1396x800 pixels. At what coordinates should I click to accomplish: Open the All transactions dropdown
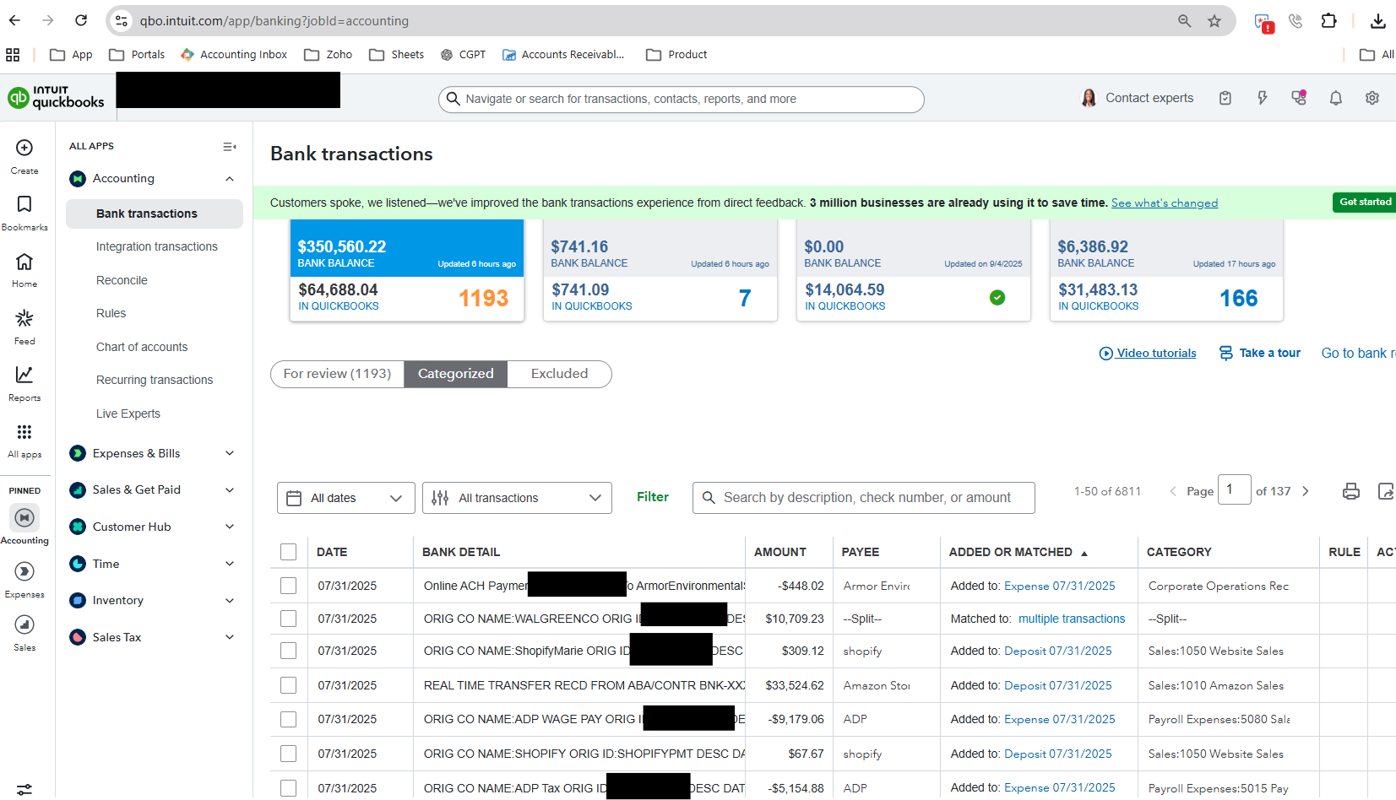(x=517, y=498)
